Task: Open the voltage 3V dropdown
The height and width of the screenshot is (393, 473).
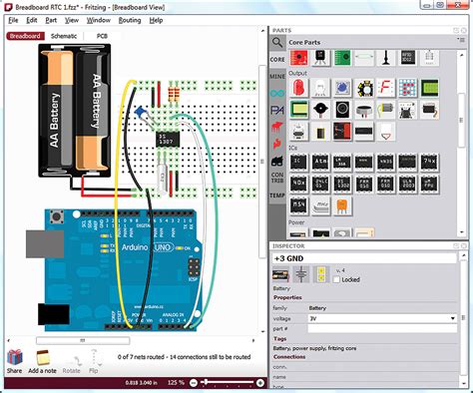Action: 382,318
